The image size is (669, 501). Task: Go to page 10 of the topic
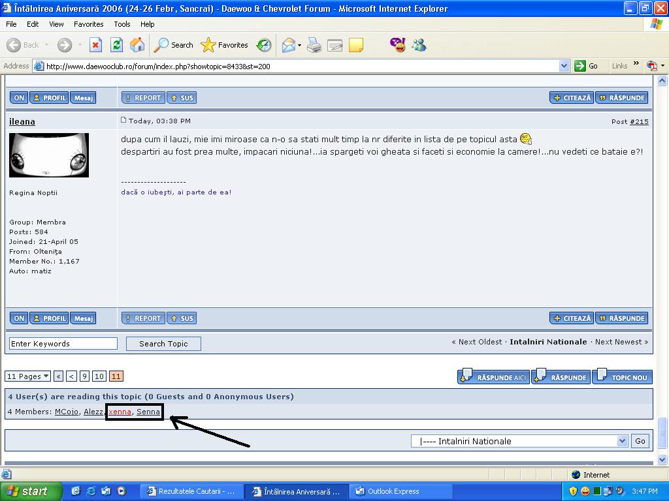pyautogui.click(x=99, y=376)
